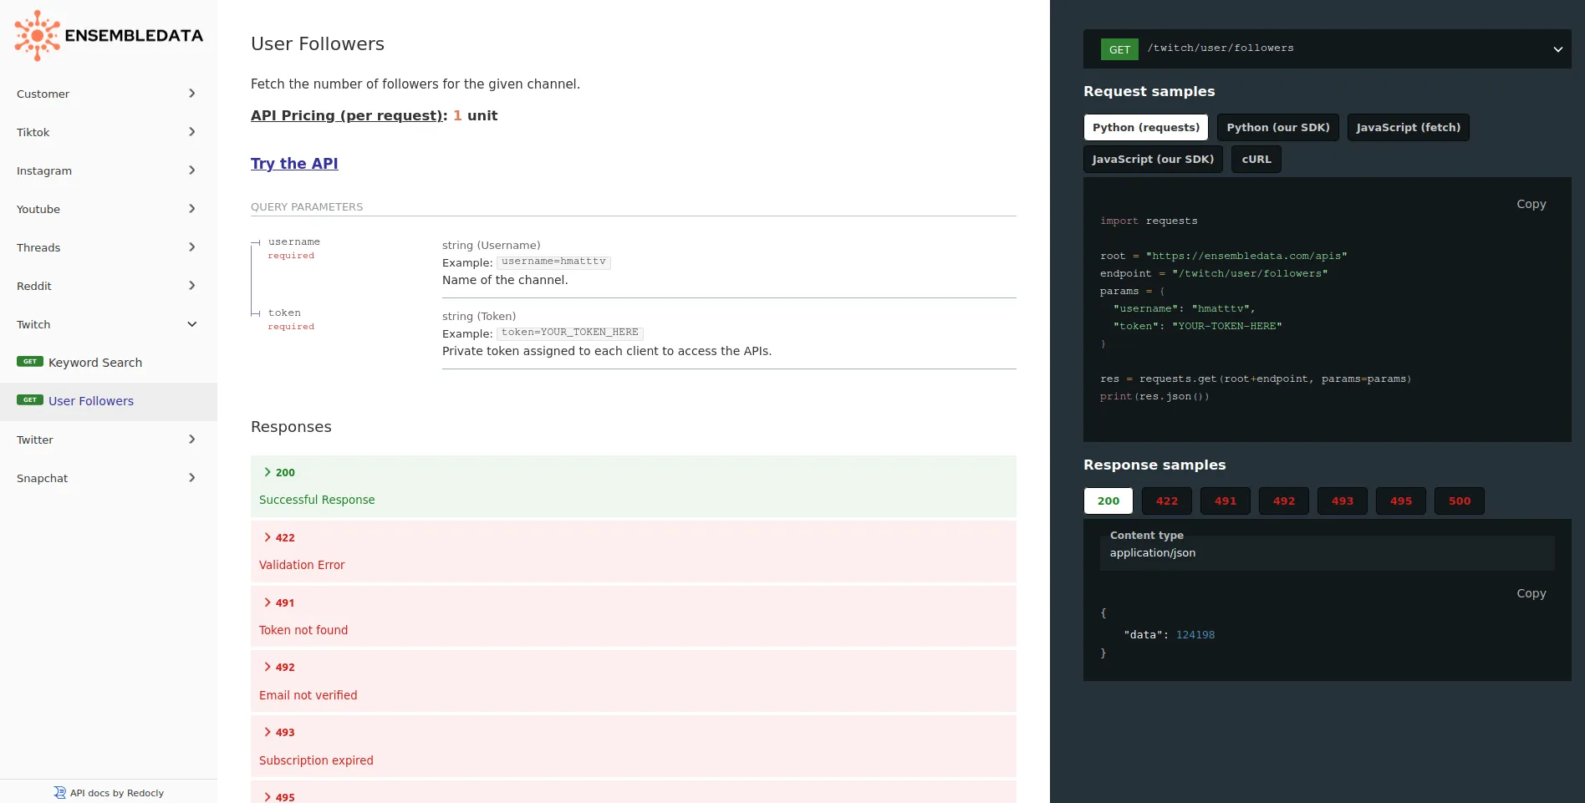Expand the Threads sidebar section
Viewport: 1585px width, 803px height.
109,247
